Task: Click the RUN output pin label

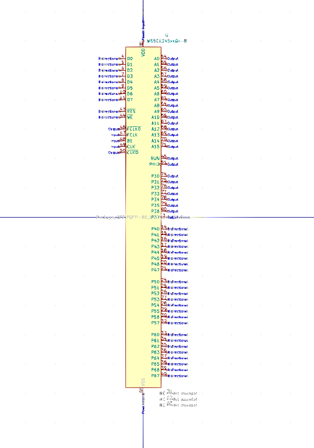Action: click(x=155, y=159)
